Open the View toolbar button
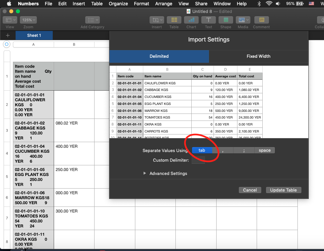Image resolution: width=324 pixels, height=251 pixels. [x=10, y=20]
